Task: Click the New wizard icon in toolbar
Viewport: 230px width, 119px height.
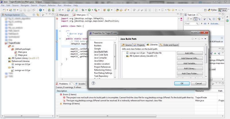Action: tap(4, 10)
